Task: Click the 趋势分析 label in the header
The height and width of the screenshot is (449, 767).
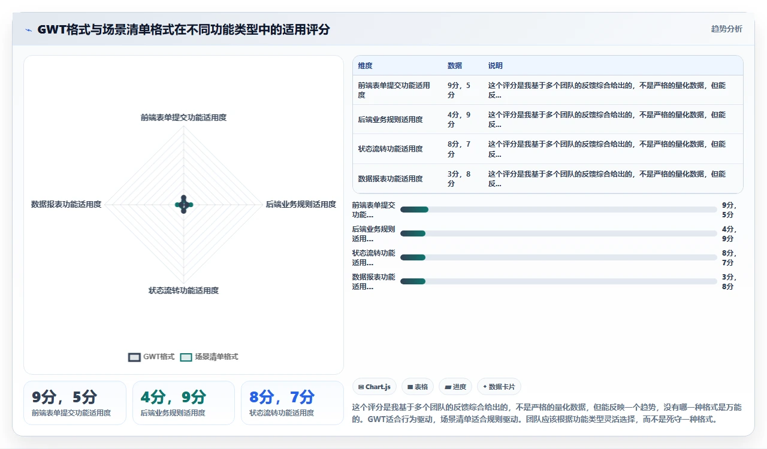Action: point(726,29)
